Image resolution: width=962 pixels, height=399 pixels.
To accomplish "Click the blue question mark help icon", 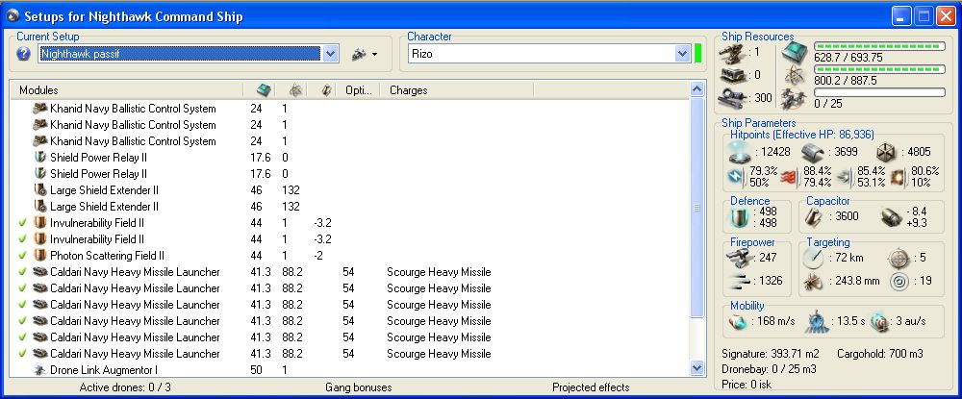I will (x=23, y=54).
